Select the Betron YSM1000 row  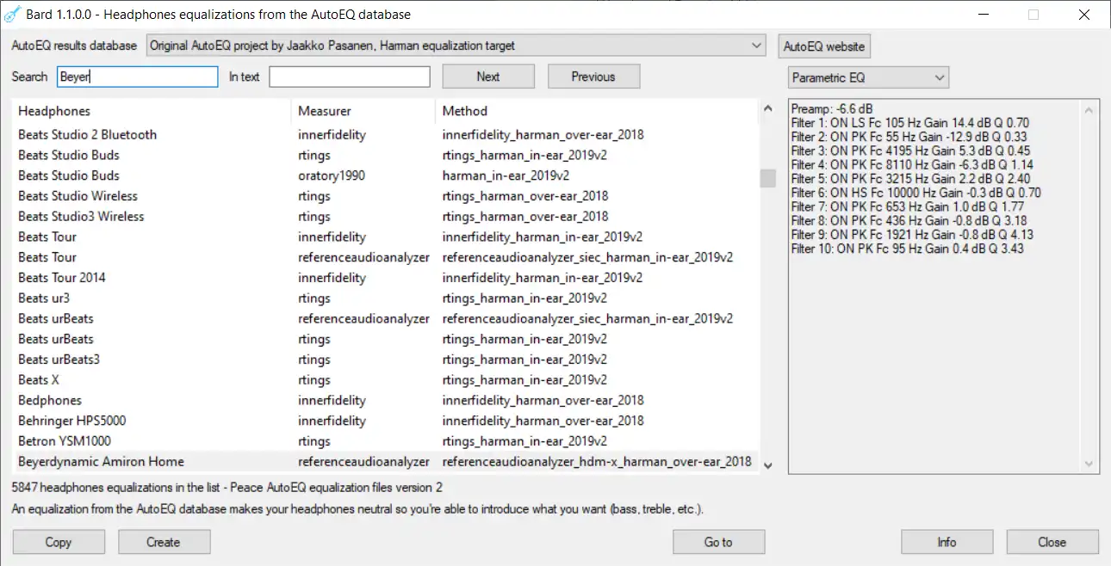tap(386, 441)
